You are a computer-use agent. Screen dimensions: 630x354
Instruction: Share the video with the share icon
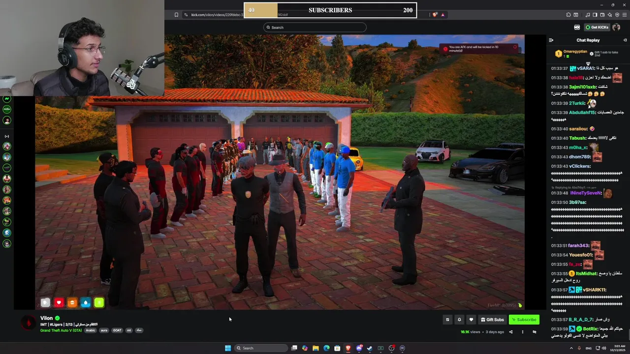click(510, 332)
